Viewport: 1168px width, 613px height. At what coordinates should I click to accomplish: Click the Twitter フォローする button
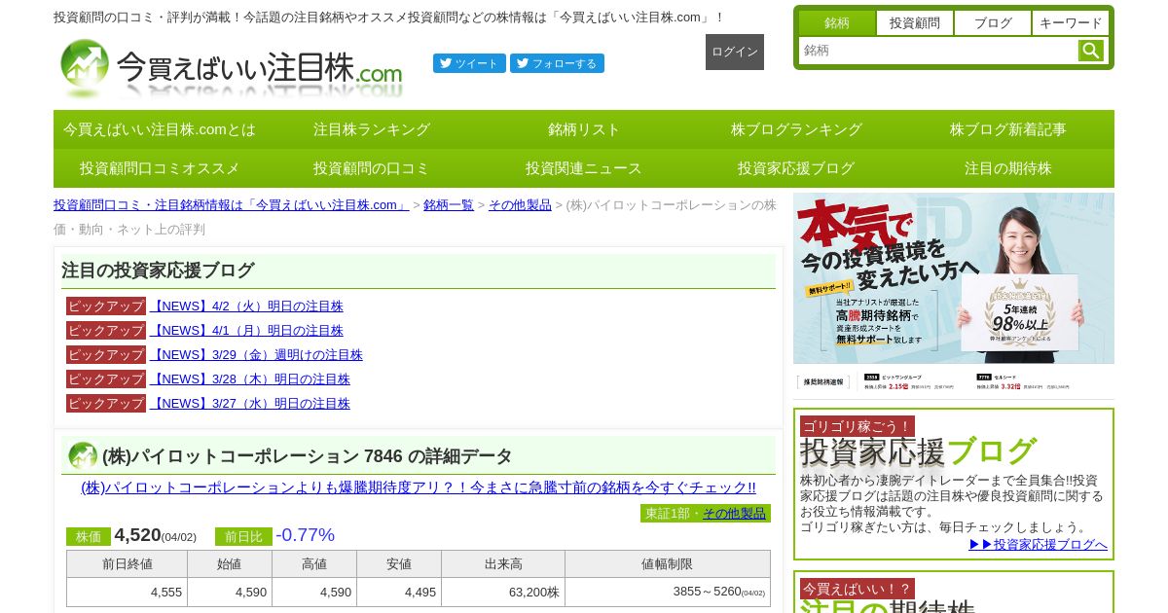pyautogui.click(x=557, y=63)
